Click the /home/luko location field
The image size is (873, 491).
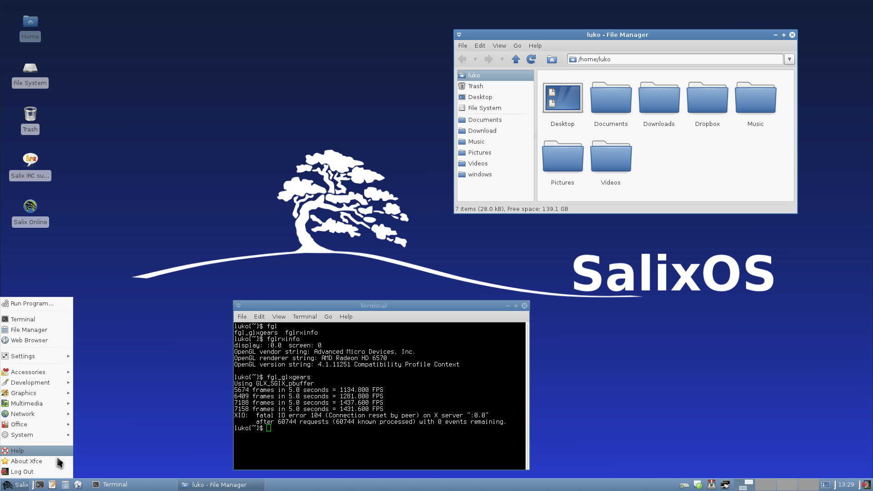(675, 59)
